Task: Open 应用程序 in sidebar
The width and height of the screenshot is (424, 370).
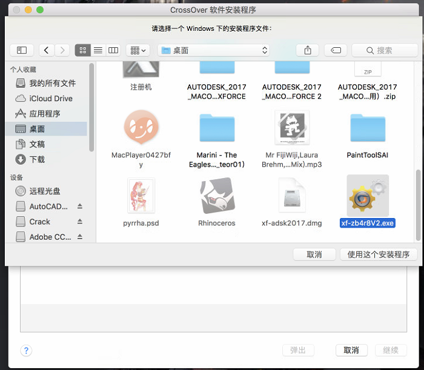Action: coord(46,114)
